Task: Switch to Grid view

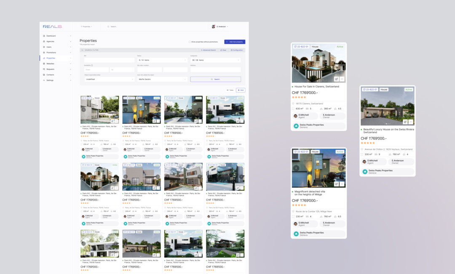Action: pyautogui.click(x=241, y=90)
